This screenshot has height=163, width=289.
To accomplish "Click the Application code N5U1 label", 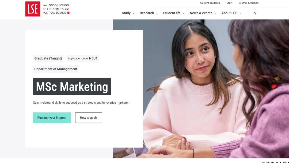I will (83, 58).
